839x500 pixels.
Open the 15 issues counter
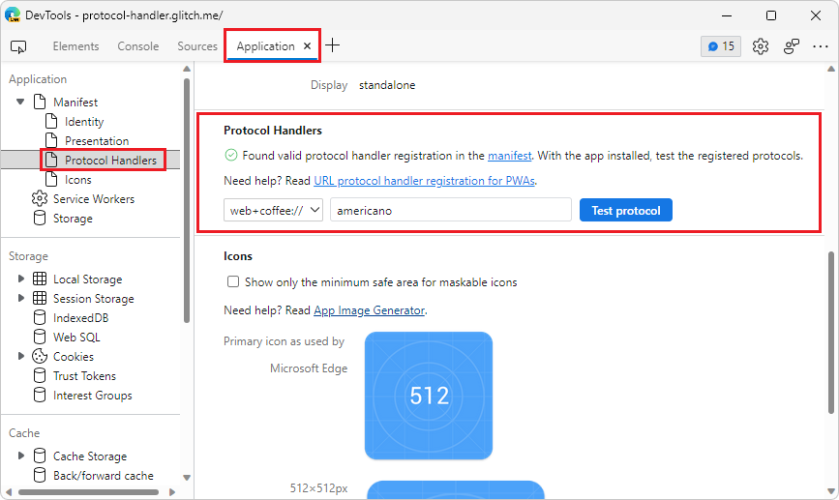[721, 46]
